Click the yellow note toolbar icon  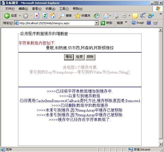135,16
